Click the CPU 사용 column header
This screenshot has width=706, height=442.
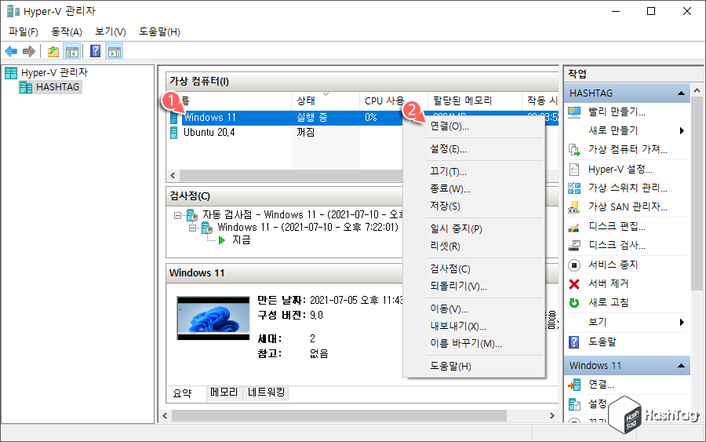pyautogui.click(x=394, y=101)
